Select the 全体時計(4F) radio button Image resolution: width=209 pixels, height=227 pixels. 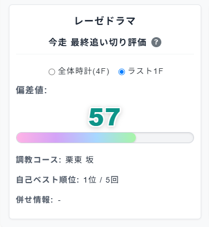52,72
